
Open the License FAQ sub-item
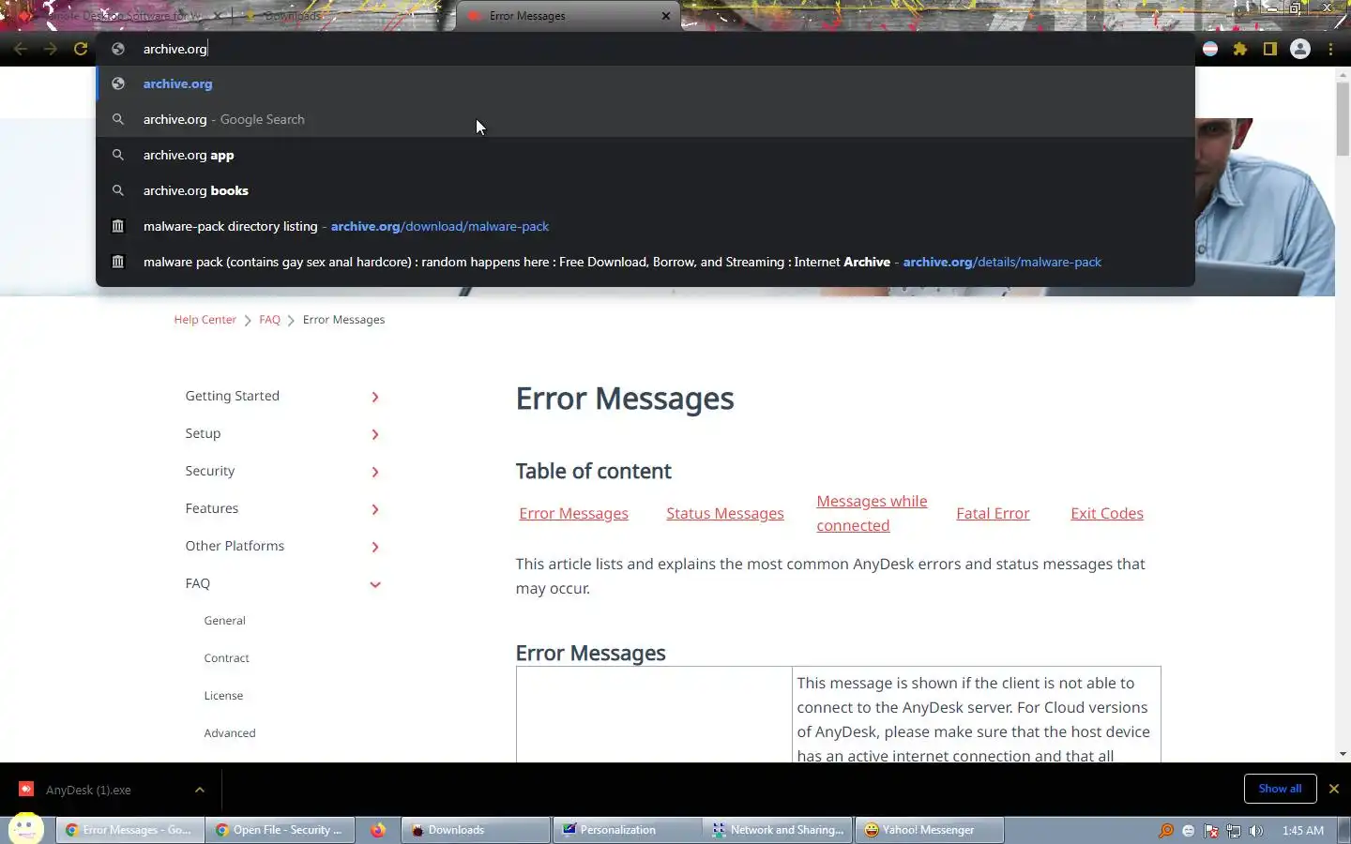(x=223, y=696)
